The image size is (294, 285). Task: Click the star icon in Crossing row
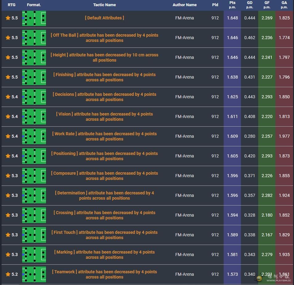(8, 215)
